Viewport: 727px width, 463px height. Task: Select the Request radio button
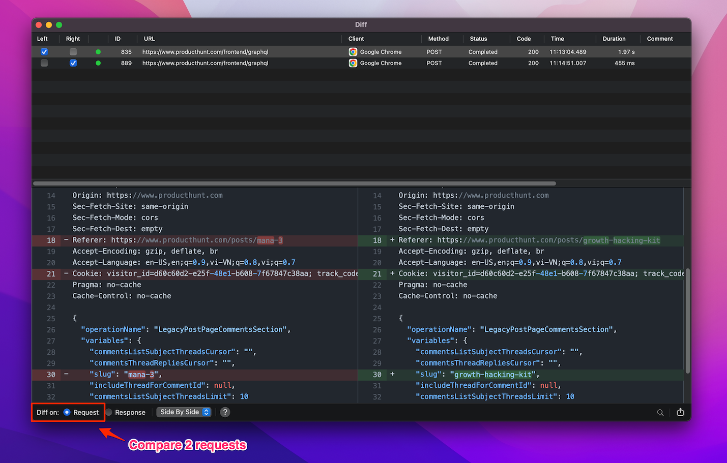click(x=67, y=412)
